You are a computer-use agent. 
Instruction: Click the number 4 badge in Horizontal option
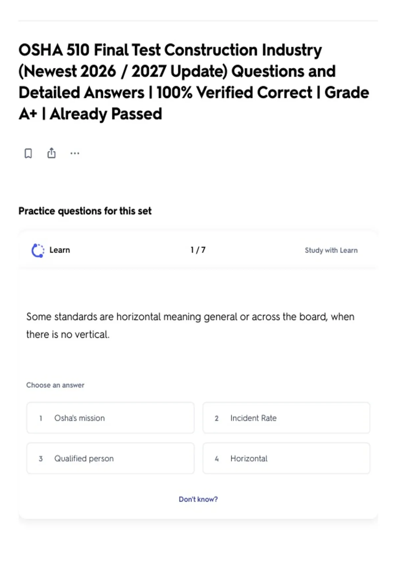216,459
